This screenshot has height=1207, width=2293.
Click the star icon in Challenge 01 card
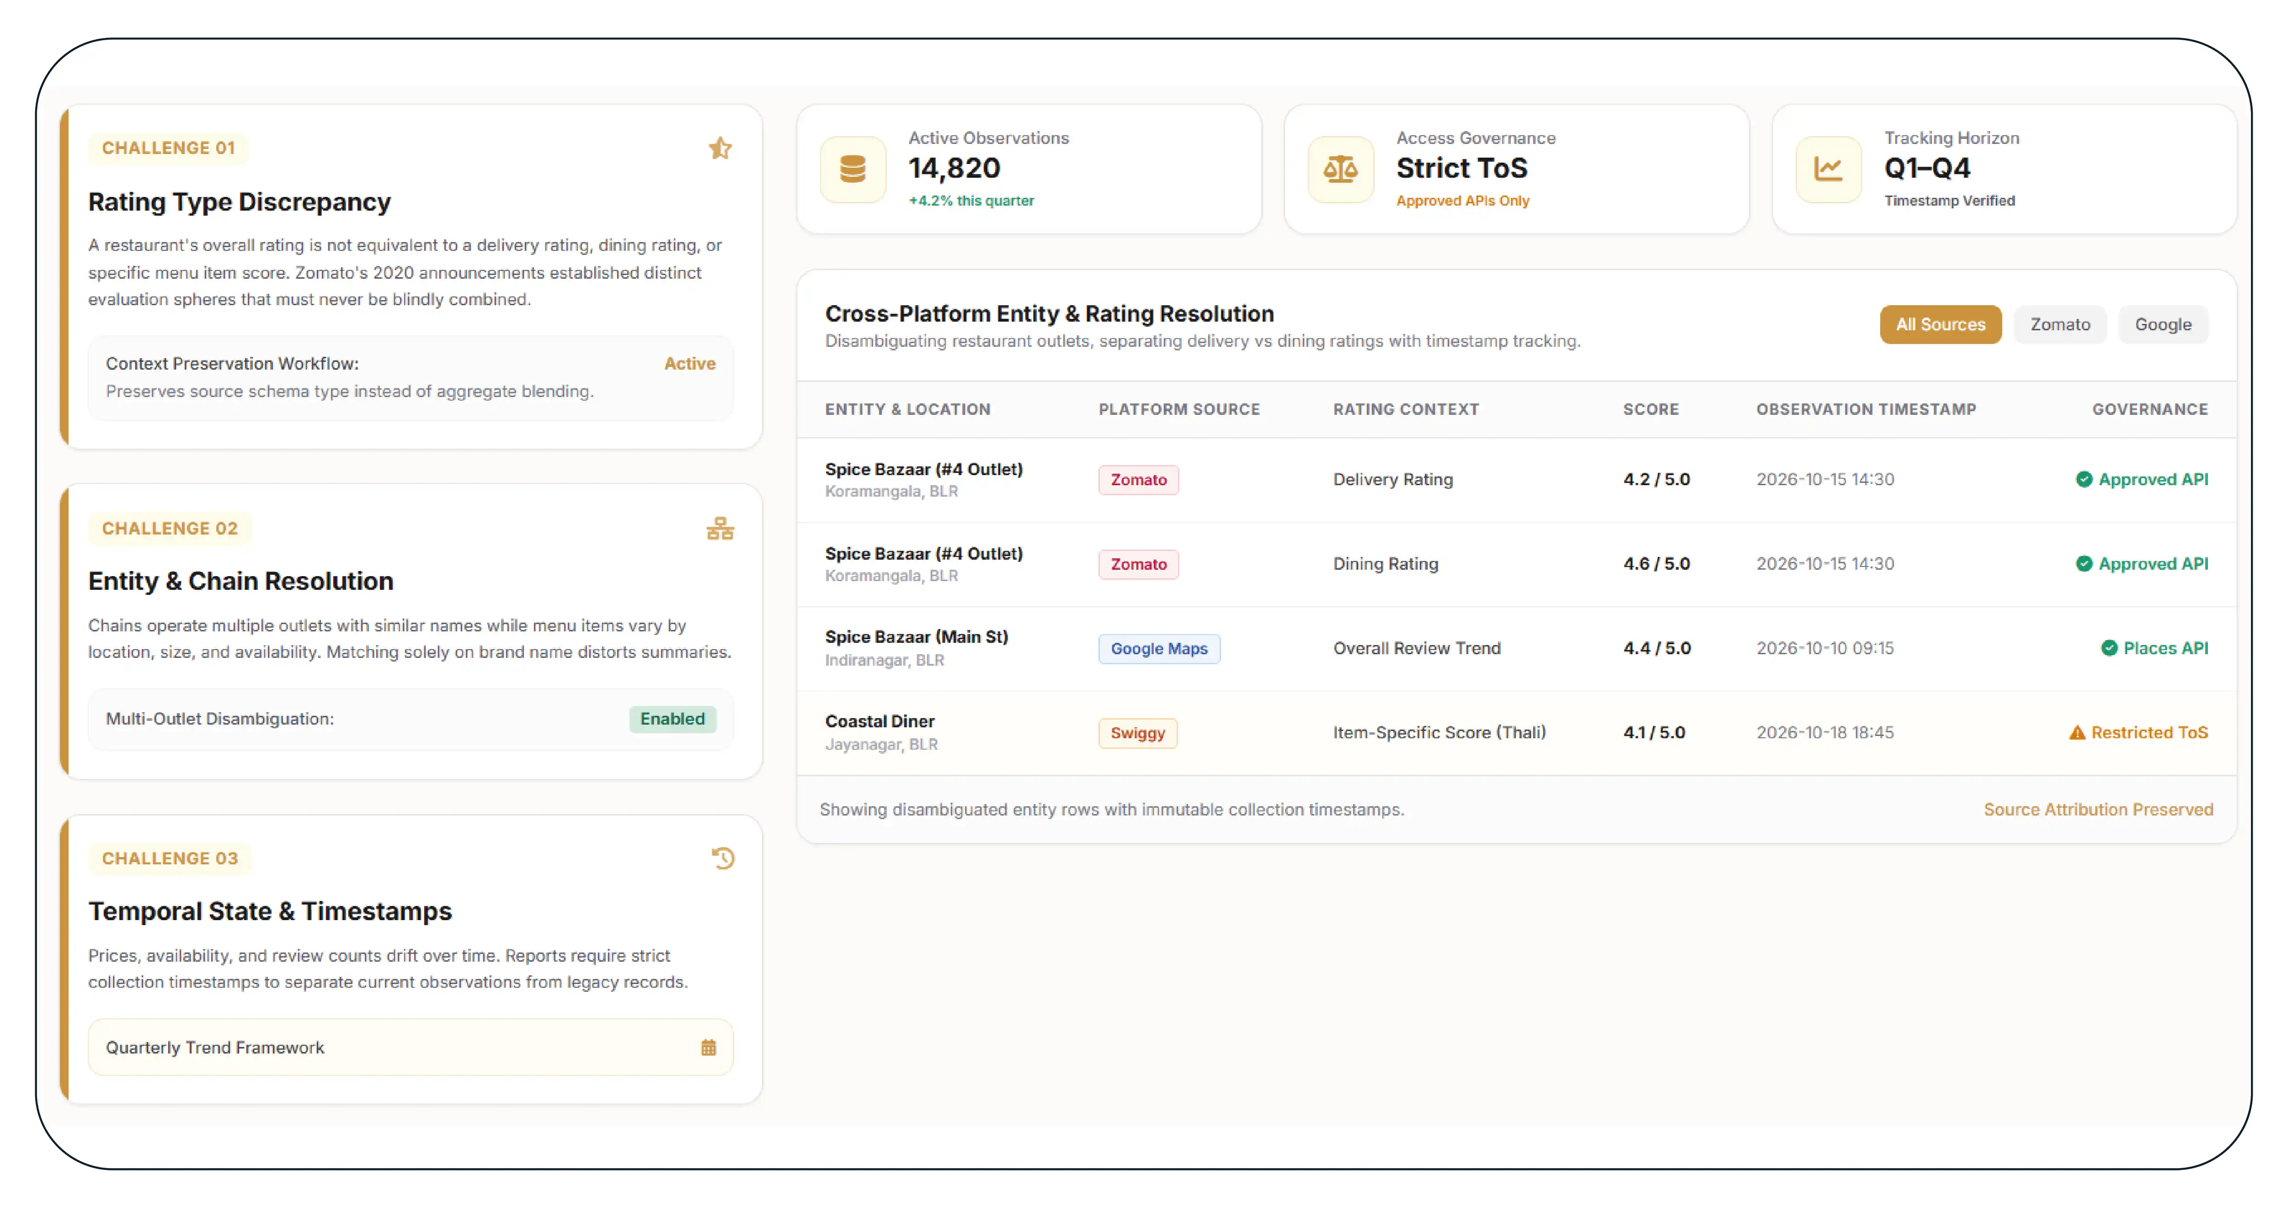pos(720,148)
